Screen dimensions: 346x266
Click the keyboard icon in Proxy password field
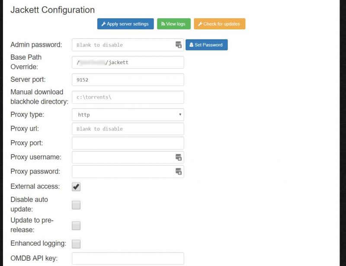[178, 171]
